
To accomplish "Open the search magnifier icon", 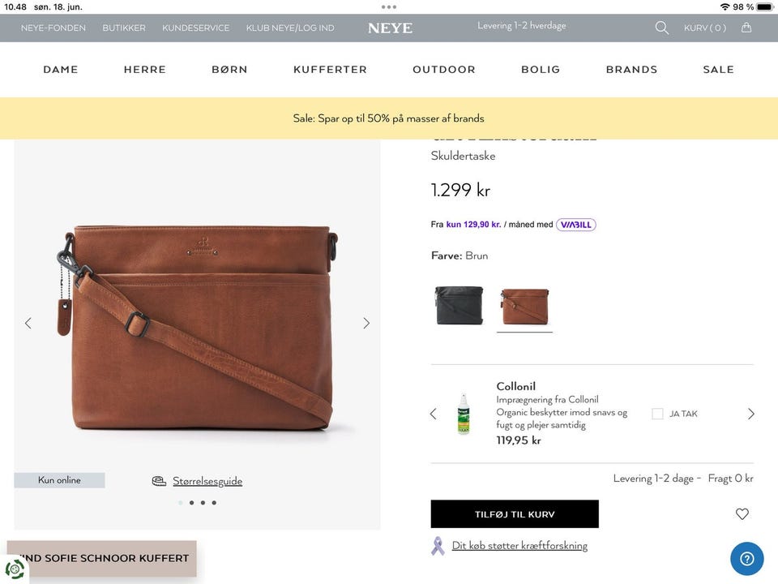I will coord(662,28).
